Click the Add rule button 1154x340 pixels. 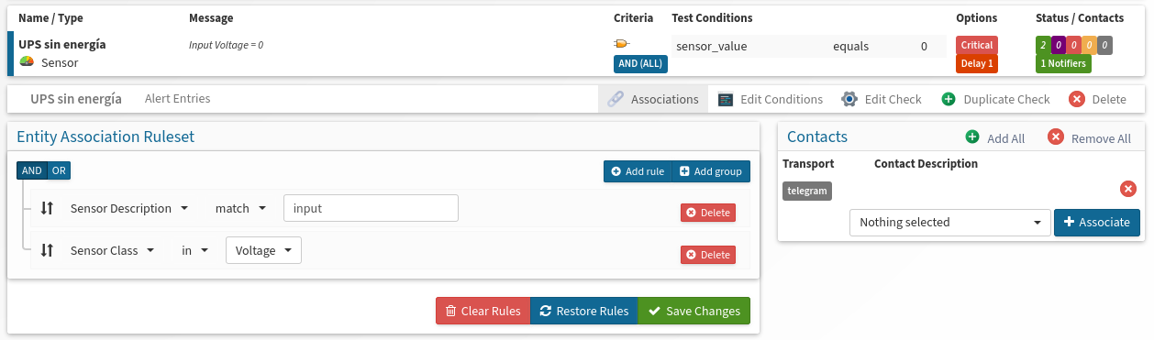tap(638, 171)
